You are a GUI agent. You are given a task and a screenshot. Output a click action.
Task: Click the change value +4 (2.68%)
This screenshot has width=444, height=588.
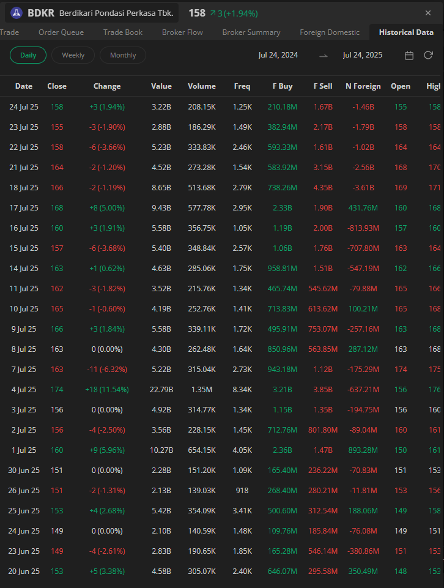[107, 511]
